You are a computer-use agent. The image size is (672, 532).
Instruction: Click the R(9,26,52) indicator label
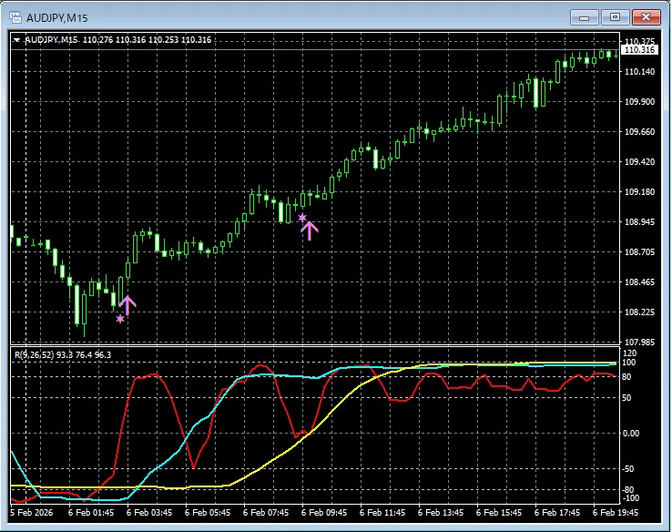pos(34,353)
